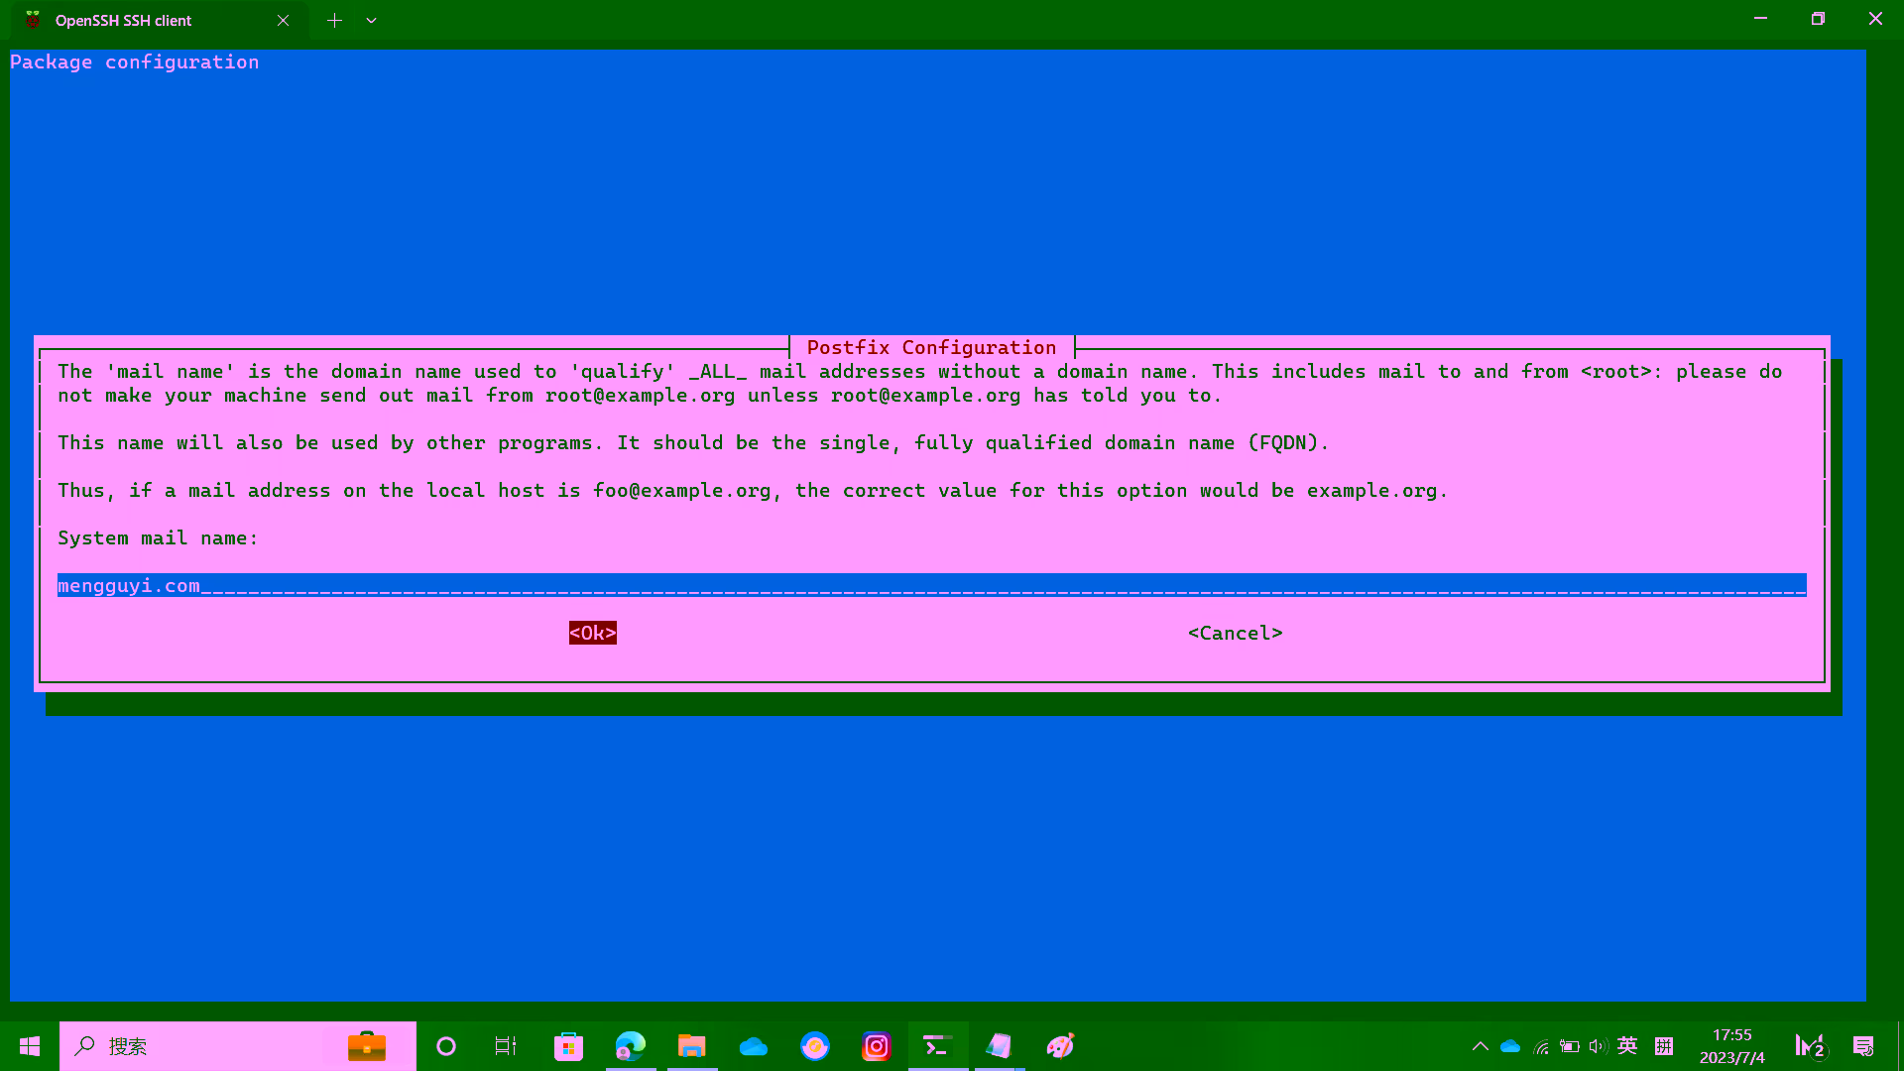Viewport: 1904px width, 1071px height.
Task: Open Cortana circle icon on taskbar
Action: pos(446,1046)
